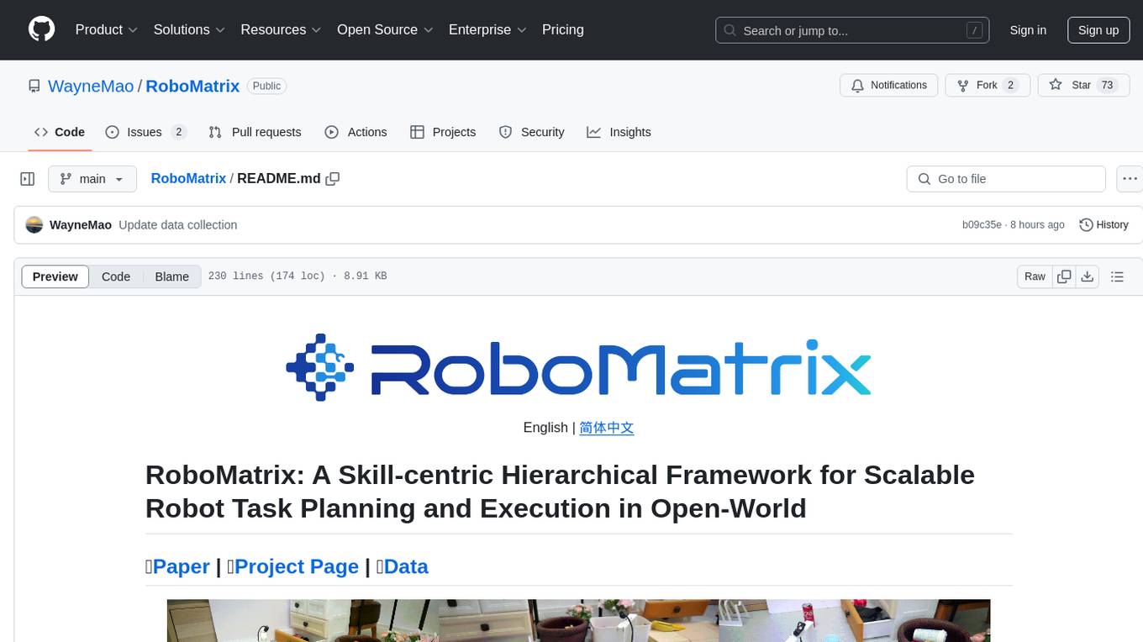Expand the file tree side panel
The width and height of the screenshot is (1143, 642).
pos(28,179)
